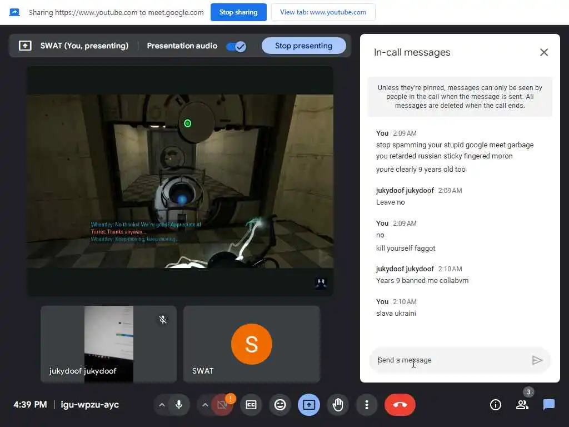Click the muted mic icon on jukydoof tile
The image size is (569, 427).
[x=163, y=319]
